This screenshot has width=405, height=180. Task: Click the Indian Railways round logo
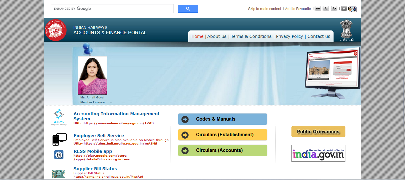[55, 30]
